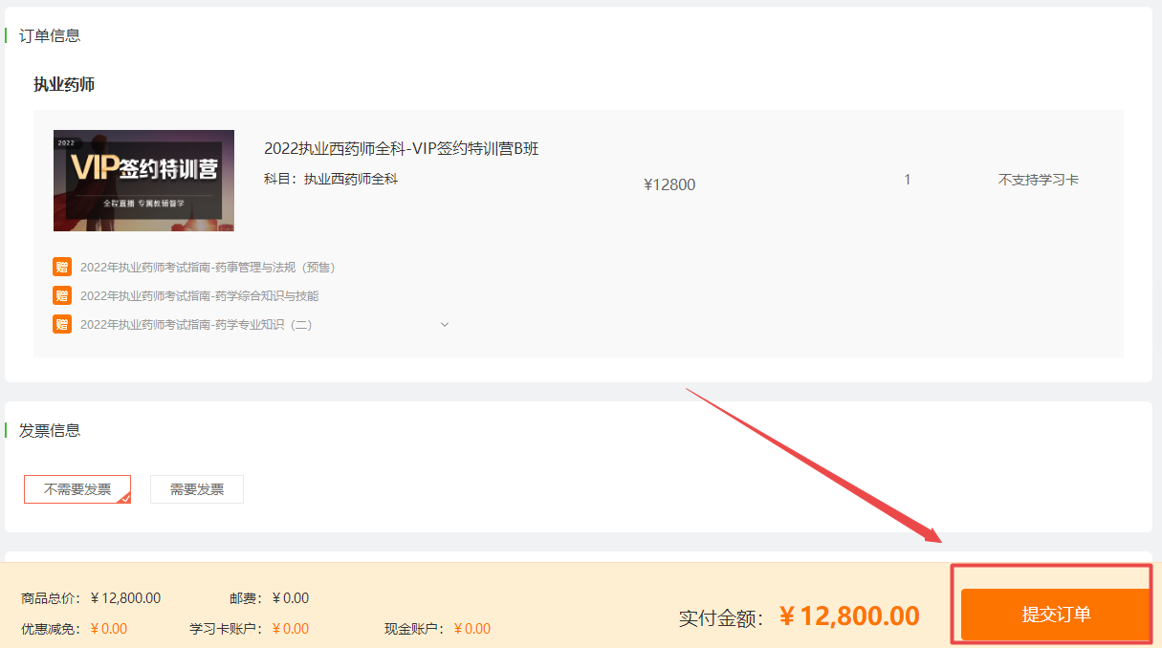Submit the order with 提交订单

pos(1056,615)
